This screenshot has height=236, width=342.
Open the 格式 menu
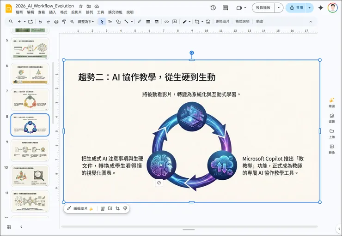[64, 12]
